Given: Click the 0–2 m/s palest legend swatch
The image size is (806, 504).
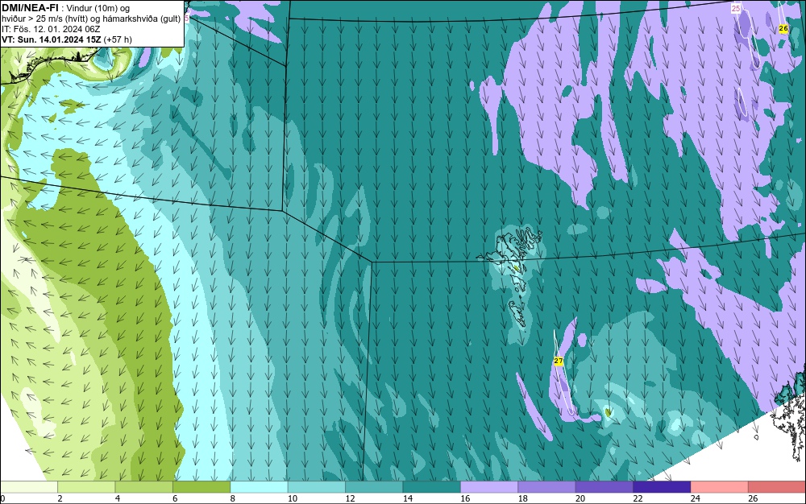Looking at the screenshot, I should click(29, 487).
